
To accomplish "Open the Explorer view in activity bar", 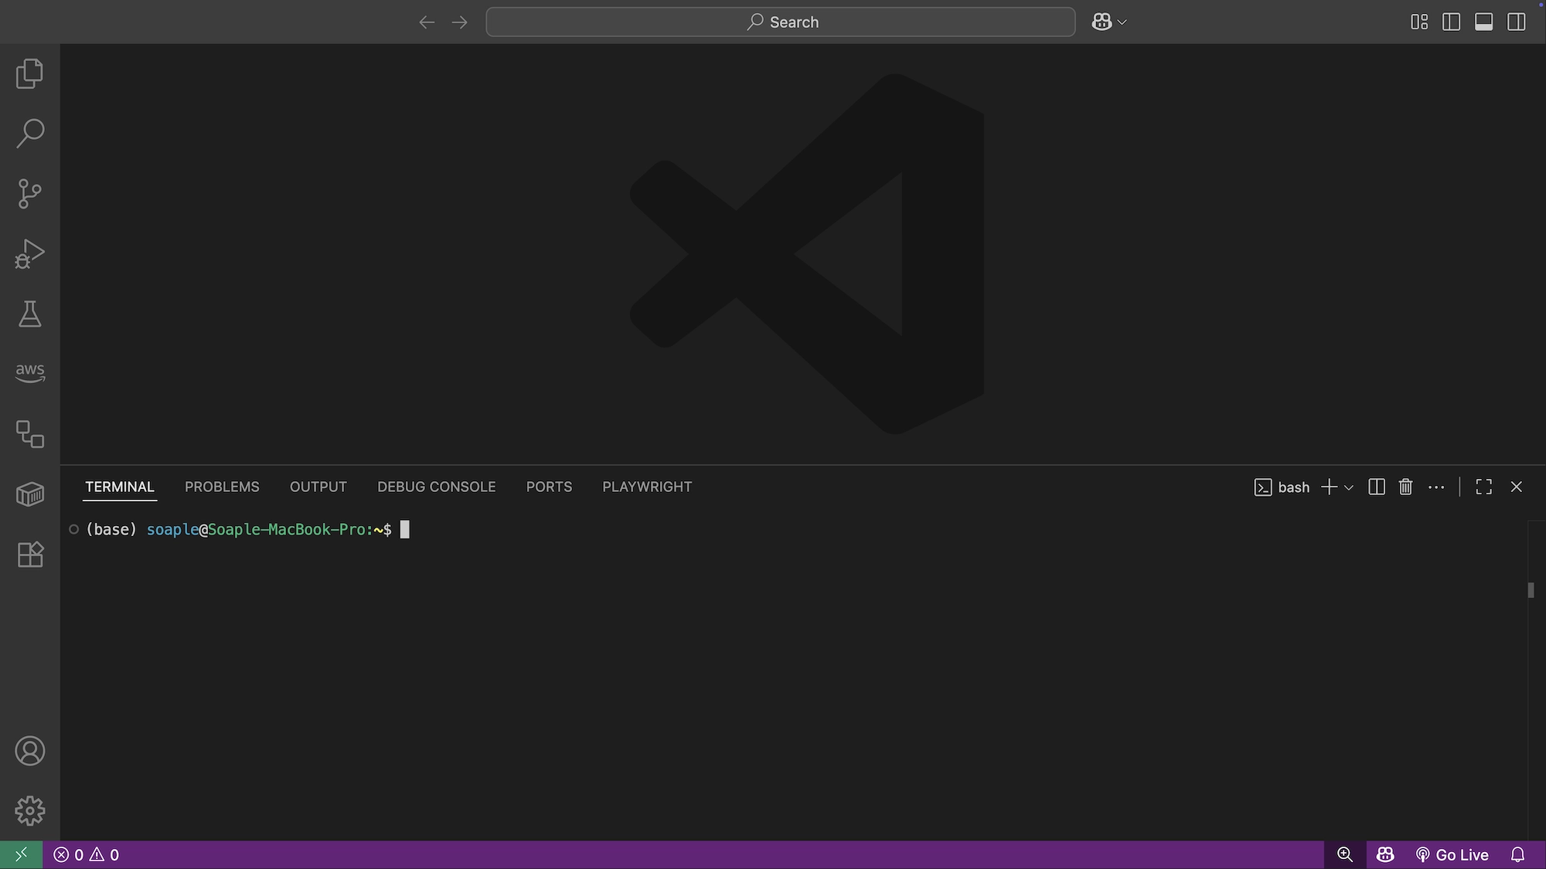I will coord(29,73).
